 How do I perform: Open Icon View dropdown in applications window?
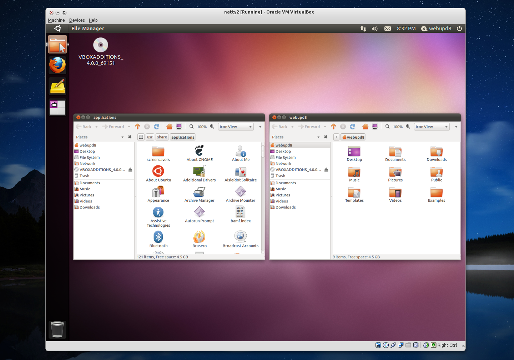tap(236, 127)
